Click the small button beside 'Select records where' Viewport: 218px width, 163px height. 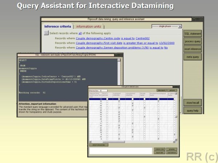46,33
